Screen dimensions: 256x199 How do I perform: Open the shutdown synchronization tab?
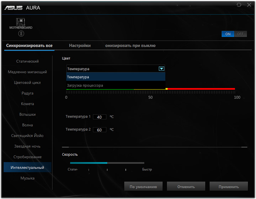130,46
